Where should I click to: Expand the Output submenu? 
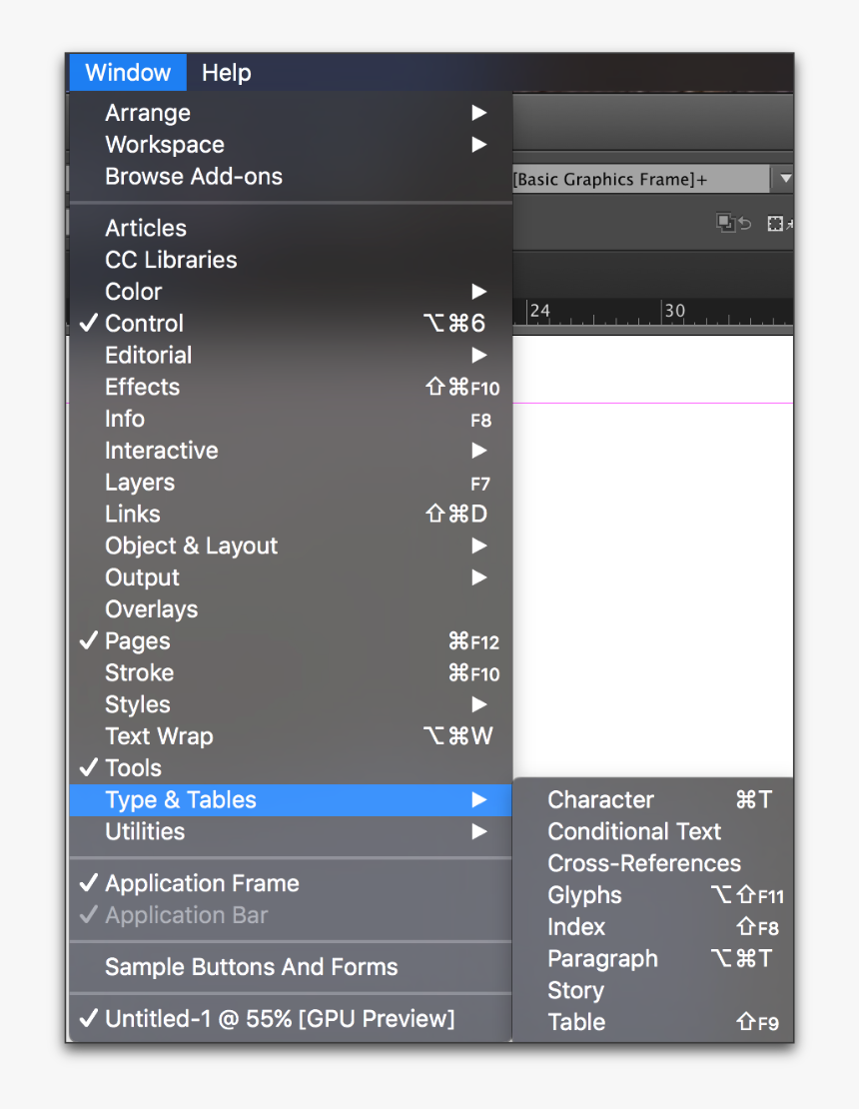291,577
